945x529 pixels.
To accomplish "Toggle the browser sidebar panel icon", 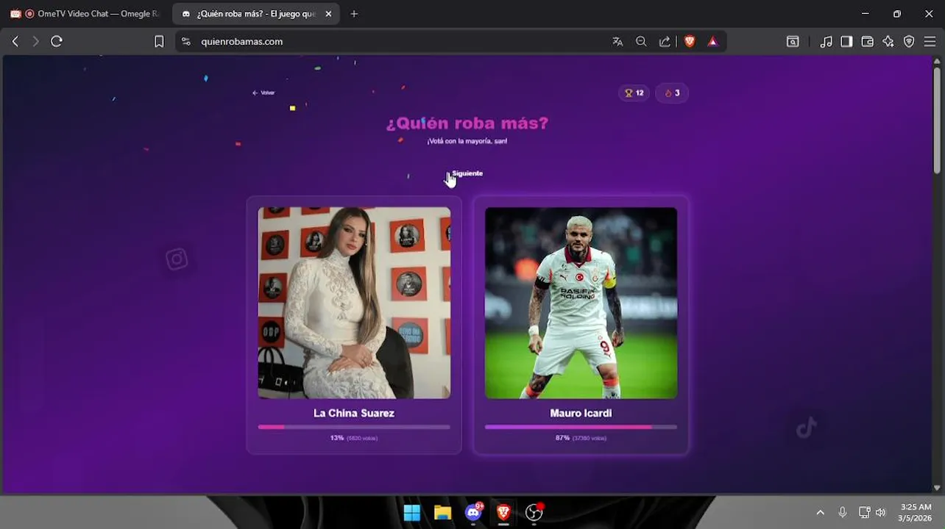I will coord(846,42).
